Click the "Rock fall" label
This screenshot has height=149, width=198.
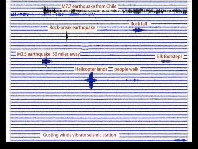pos(139,24)
